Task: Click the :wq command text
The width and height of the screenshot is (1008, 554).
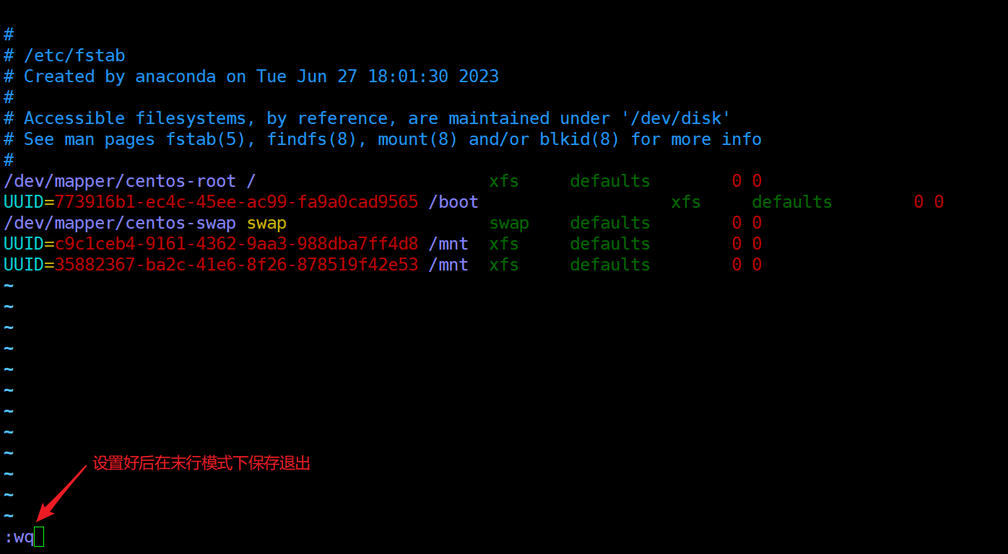Action: (19, 537)
